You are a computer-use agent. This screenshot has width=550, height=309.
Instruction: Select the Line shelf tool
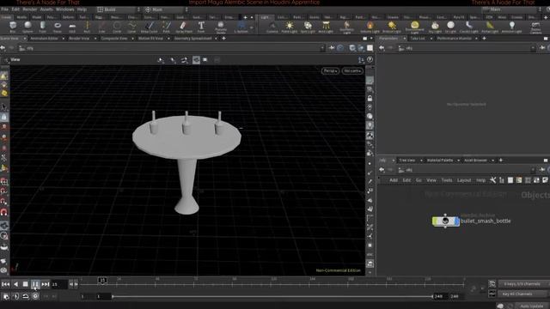pos(101,27)
